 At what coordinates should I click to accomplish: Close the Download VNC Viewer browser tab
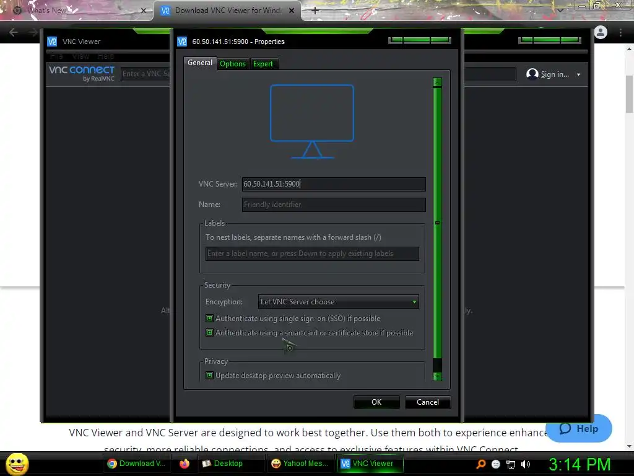(x=292, y=11)
